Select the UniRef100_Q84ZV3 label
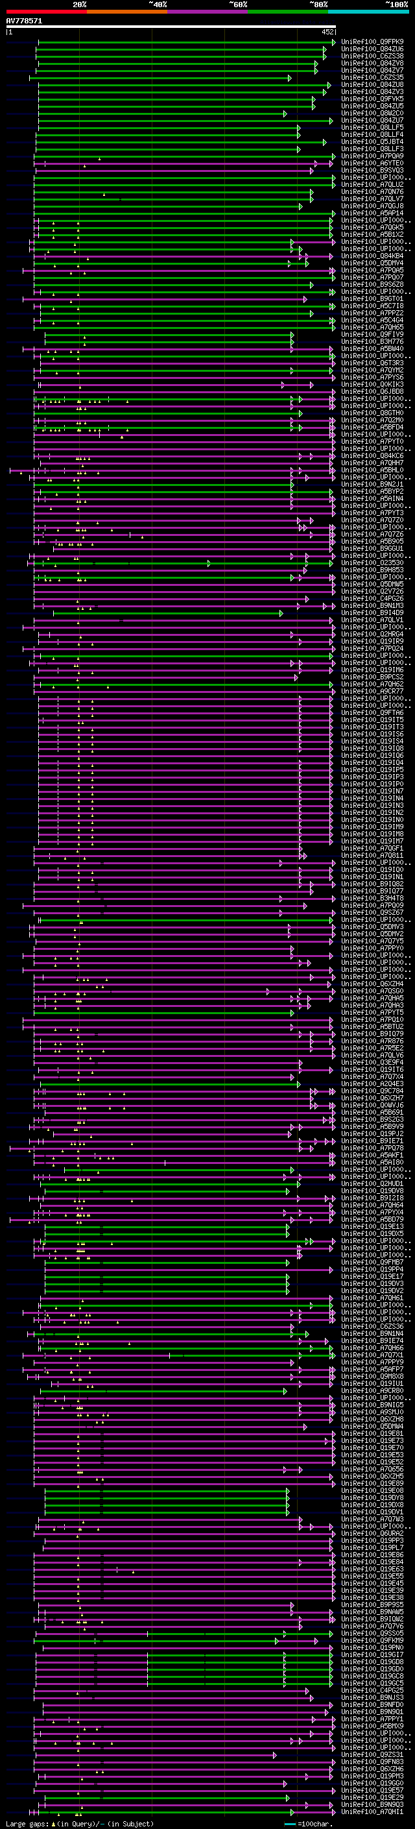Screen dimensions: 415x1829 372,91
